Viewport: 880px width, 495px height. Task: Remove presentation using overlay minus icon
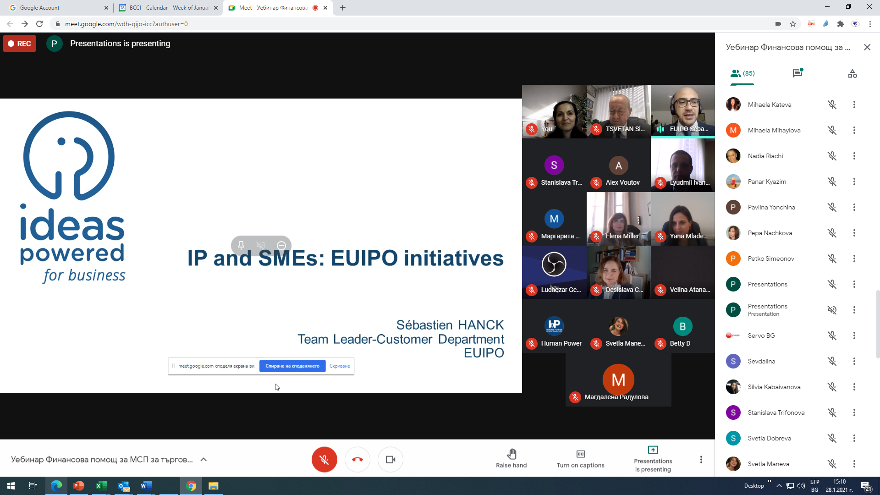coord(281,245)
